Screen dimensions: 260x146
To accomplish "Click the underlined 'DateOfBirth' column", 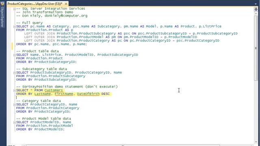I will pos(88,94).
